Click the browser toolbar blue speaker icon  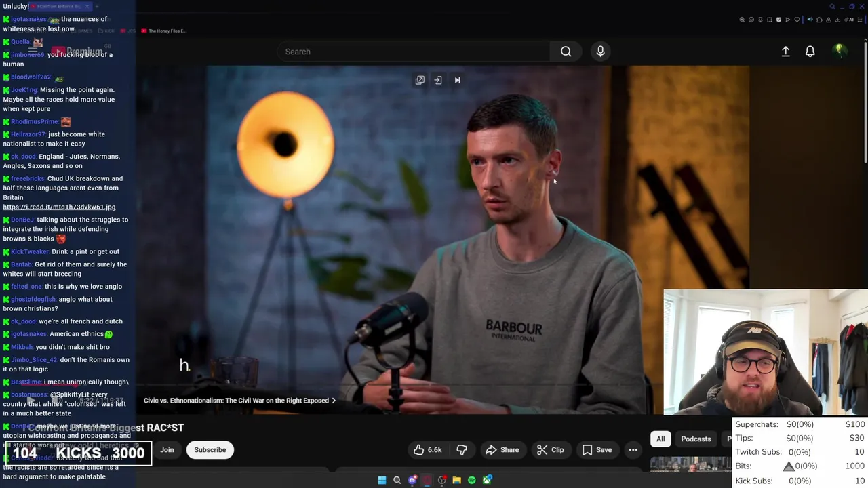[810, 20]
